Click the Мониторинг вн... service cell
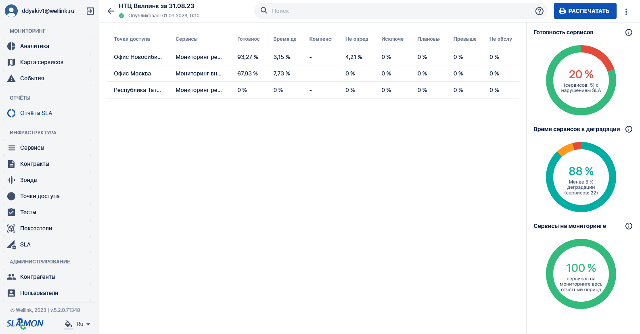Viewport: 640px width, 334px height. tap(199, 73)
